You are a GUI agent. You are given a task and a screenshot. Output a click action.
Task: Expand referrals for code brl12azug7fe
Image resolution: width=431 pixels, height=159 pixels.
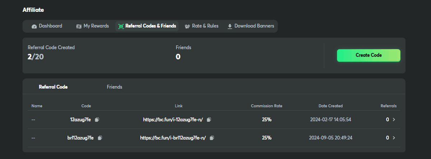coord(394,138)
